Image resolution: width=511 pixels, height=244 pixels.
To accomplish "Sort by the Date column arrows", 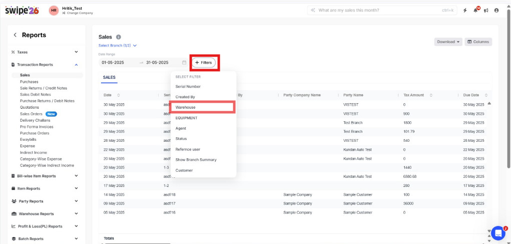I will point(118,95).
